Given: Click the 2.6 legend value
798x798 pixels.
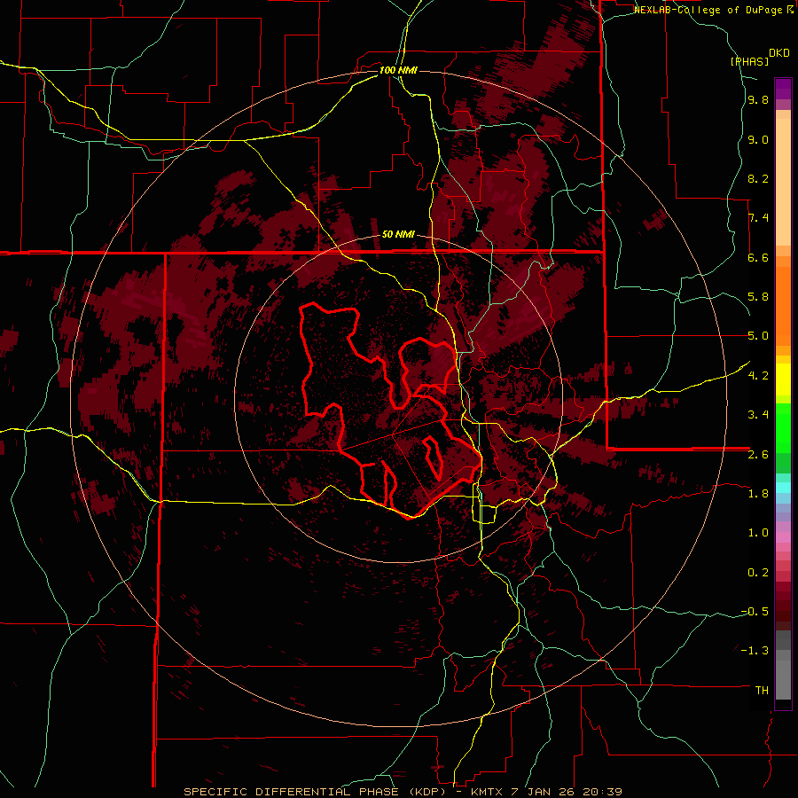Looking at the screenshot, I should point(758,454).
